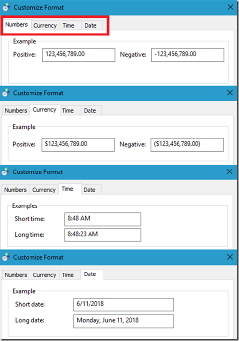Click Short time field showing 8:48 AM
The height and width of the screenshot is (341, 239).
pyautogui.click(x=103, y=219)
